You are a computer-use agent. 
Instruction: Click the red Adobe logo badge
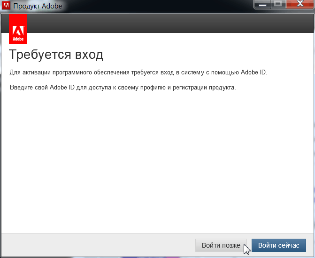(18, 29)
